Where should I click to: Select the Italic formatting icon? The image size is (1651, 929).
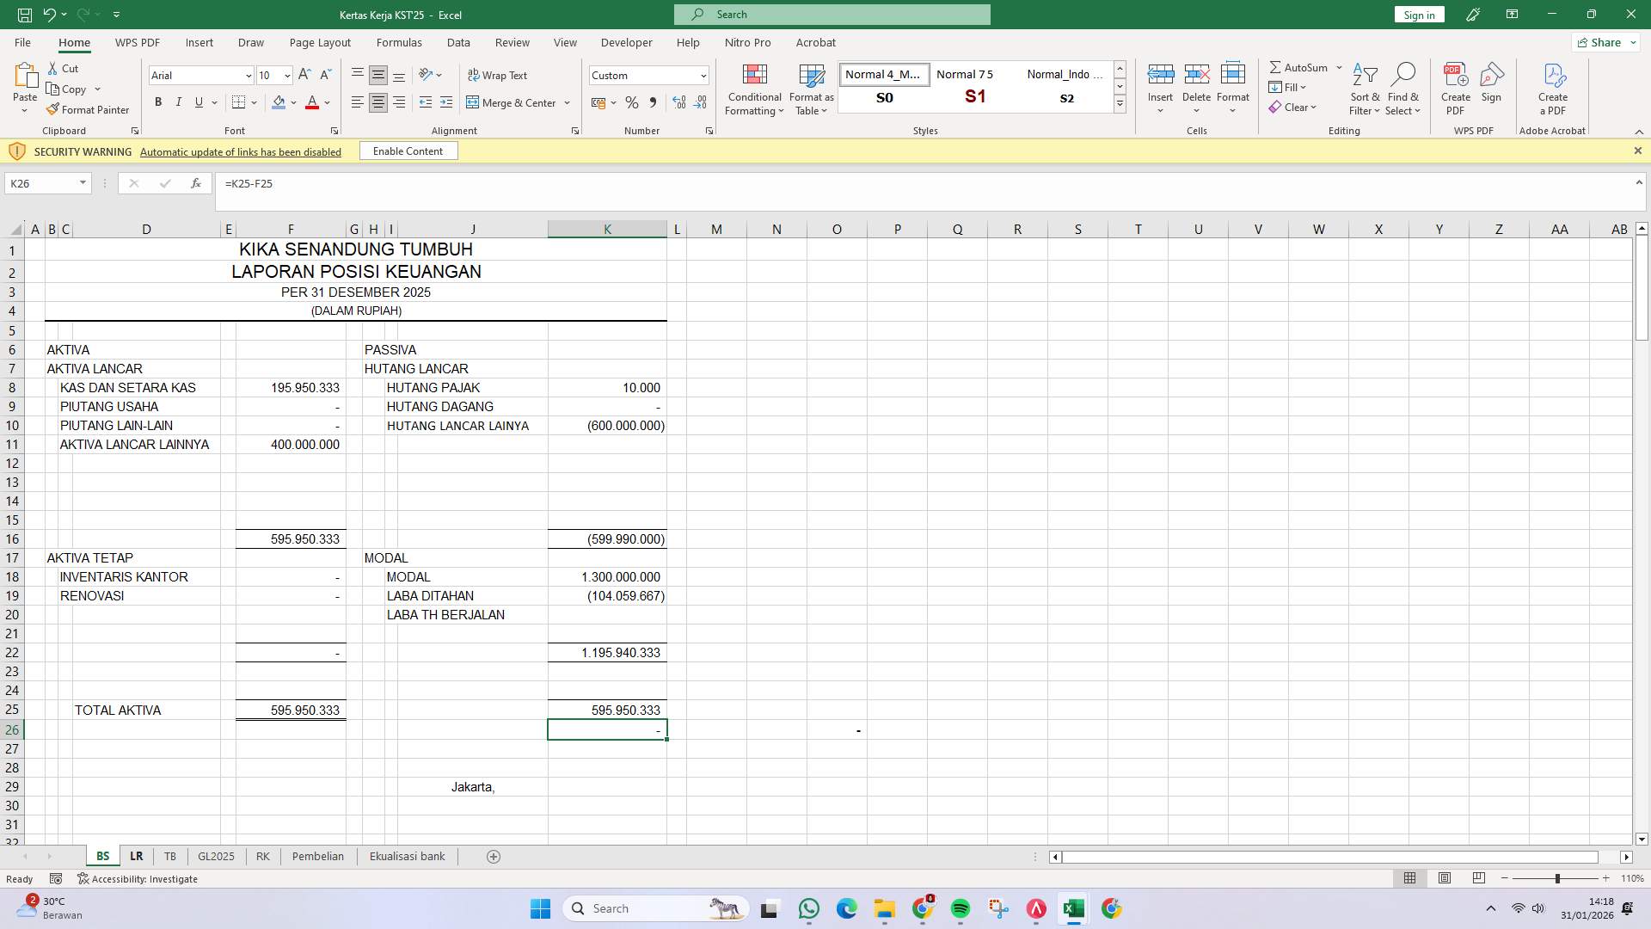pyautogui.click(x=179, y=102)
